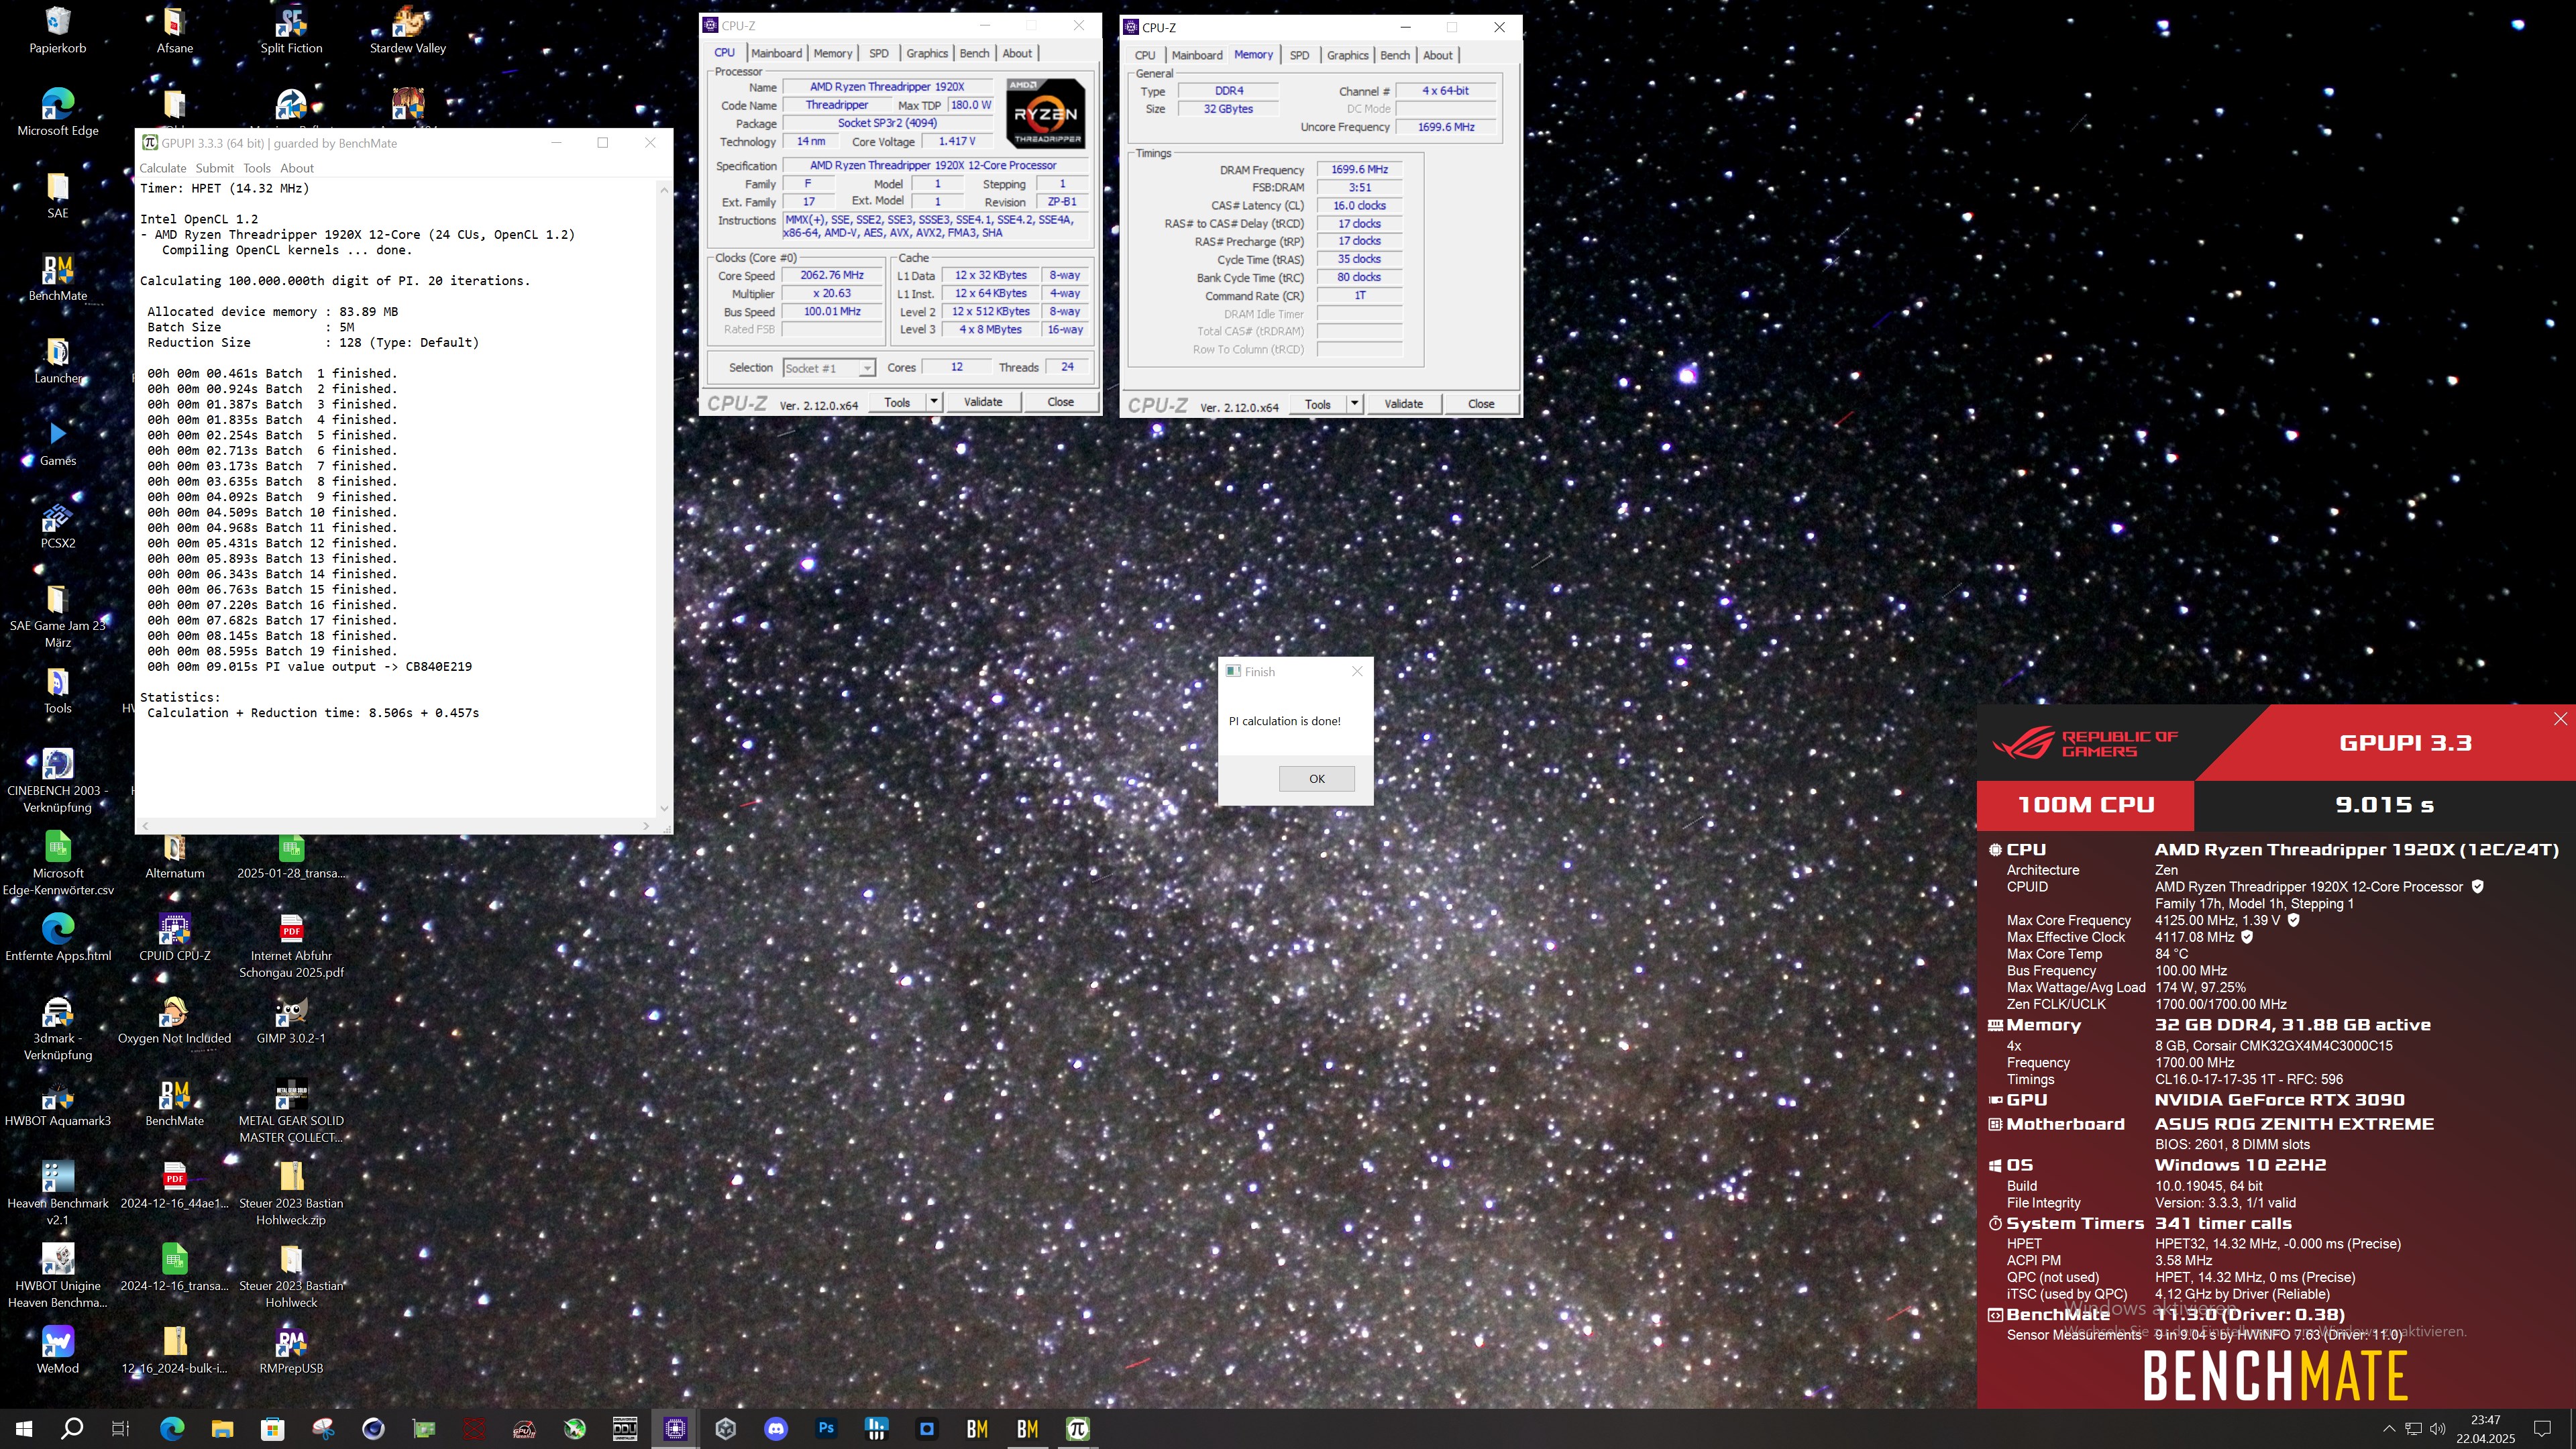Image resolution: width=2576 pixels, height=1449 pixels.
Task: Click the DRAM Frequency value 1699.6 MHz
Action: 1359,170
